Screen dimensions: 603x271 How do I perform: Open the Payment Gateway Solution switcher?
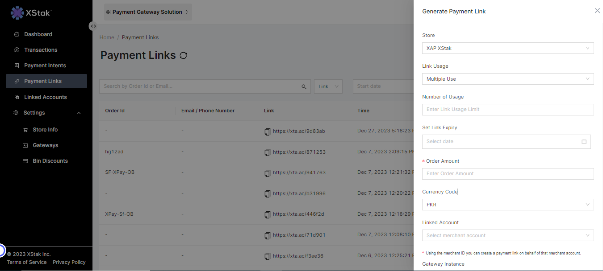coord(147,12)
